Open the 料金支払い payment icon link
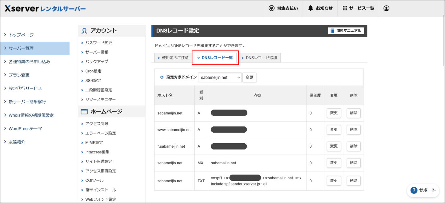Screen dimensions: 445x203 [283, 8]
